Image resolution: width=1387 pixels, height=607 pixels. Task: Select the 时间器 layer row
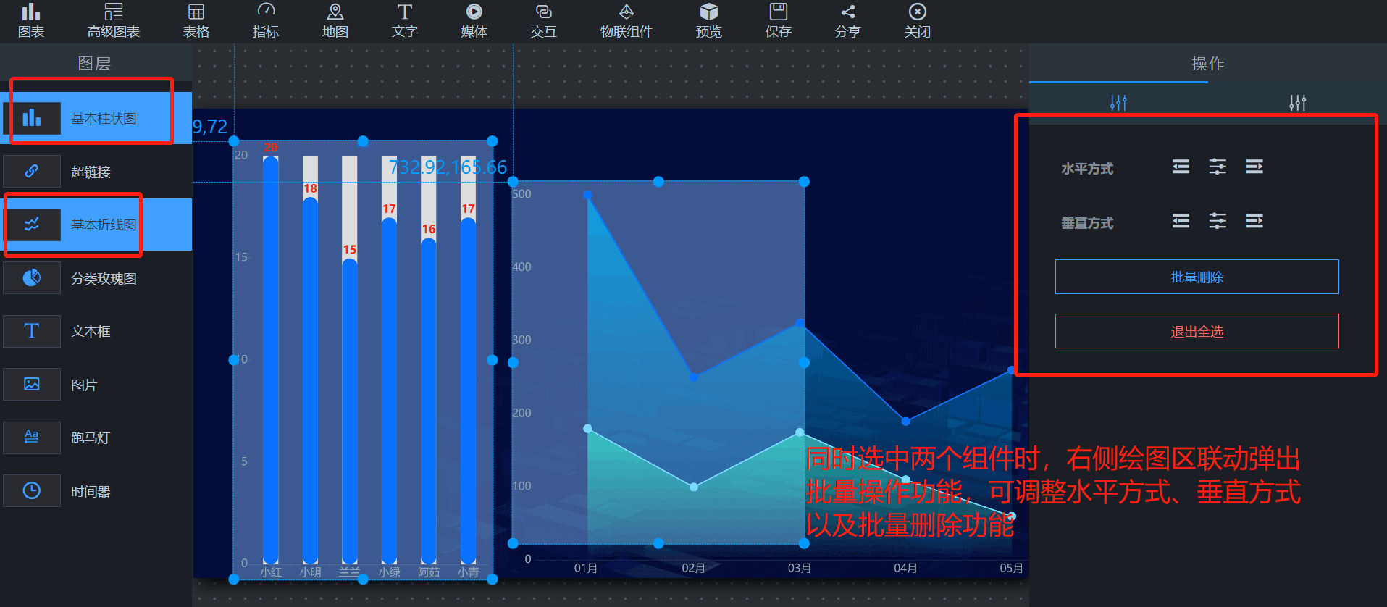[96, 491]
